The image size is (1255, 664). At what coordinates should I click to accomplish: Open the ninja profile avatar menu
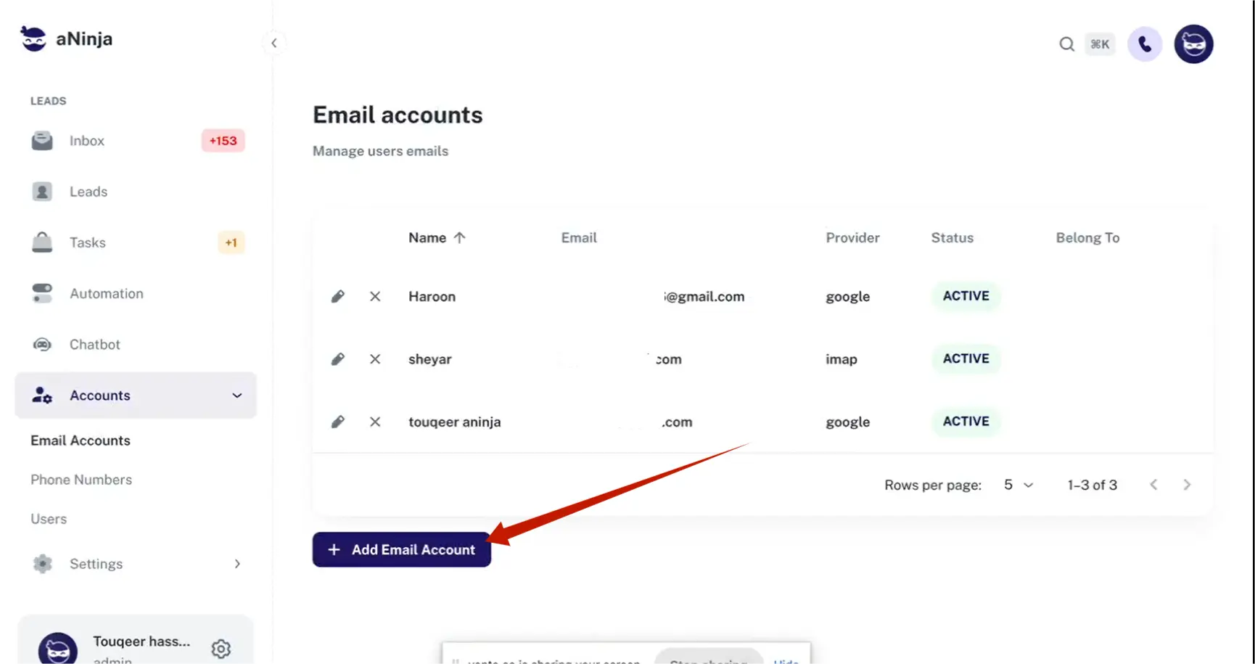[1193, 44]
